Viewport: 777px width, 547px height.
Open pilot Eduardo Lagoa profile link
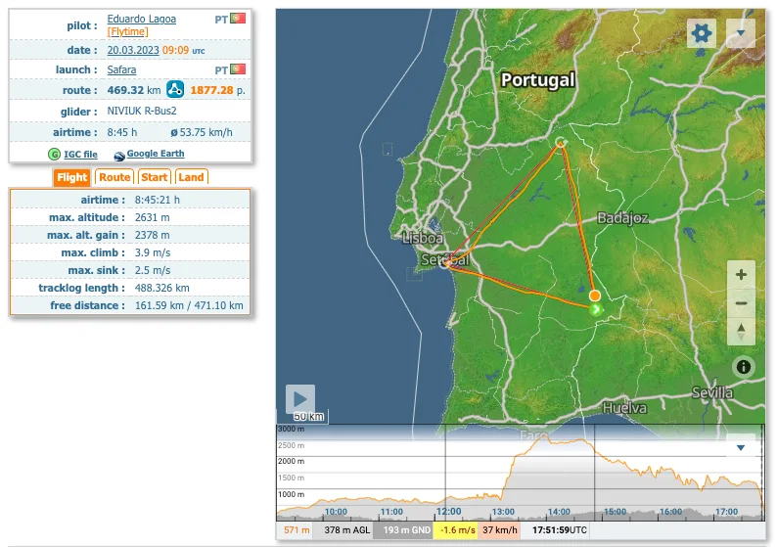click(x=141, y=19)
